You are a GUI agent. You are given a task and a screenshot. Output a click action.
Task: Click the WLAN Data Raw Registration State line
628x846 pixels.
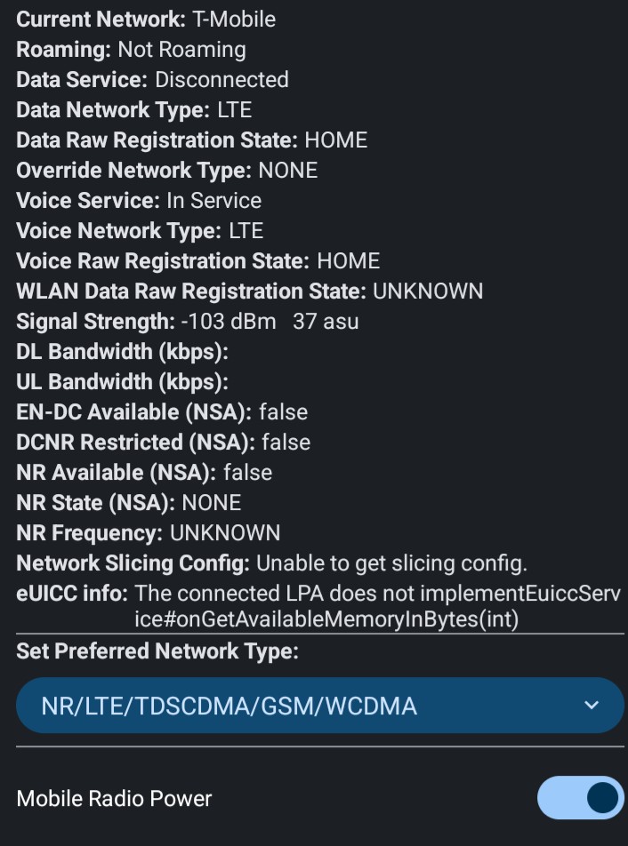click(x=249, y=291)
